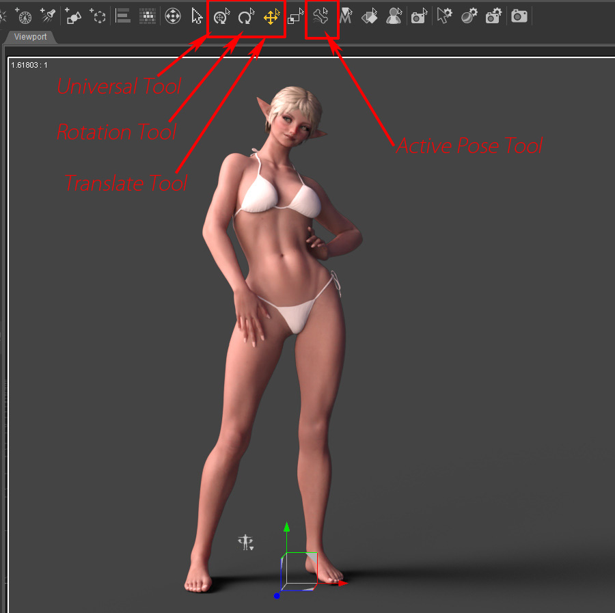Select the Spot Render camera-with-cursor tool

coord(420,17)
